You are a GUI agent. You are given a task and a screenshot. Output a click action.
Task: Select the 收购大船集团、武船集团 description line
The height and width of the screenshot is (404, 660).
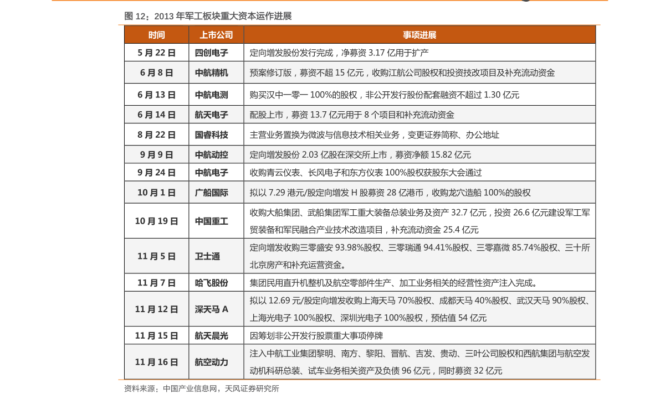419,213
